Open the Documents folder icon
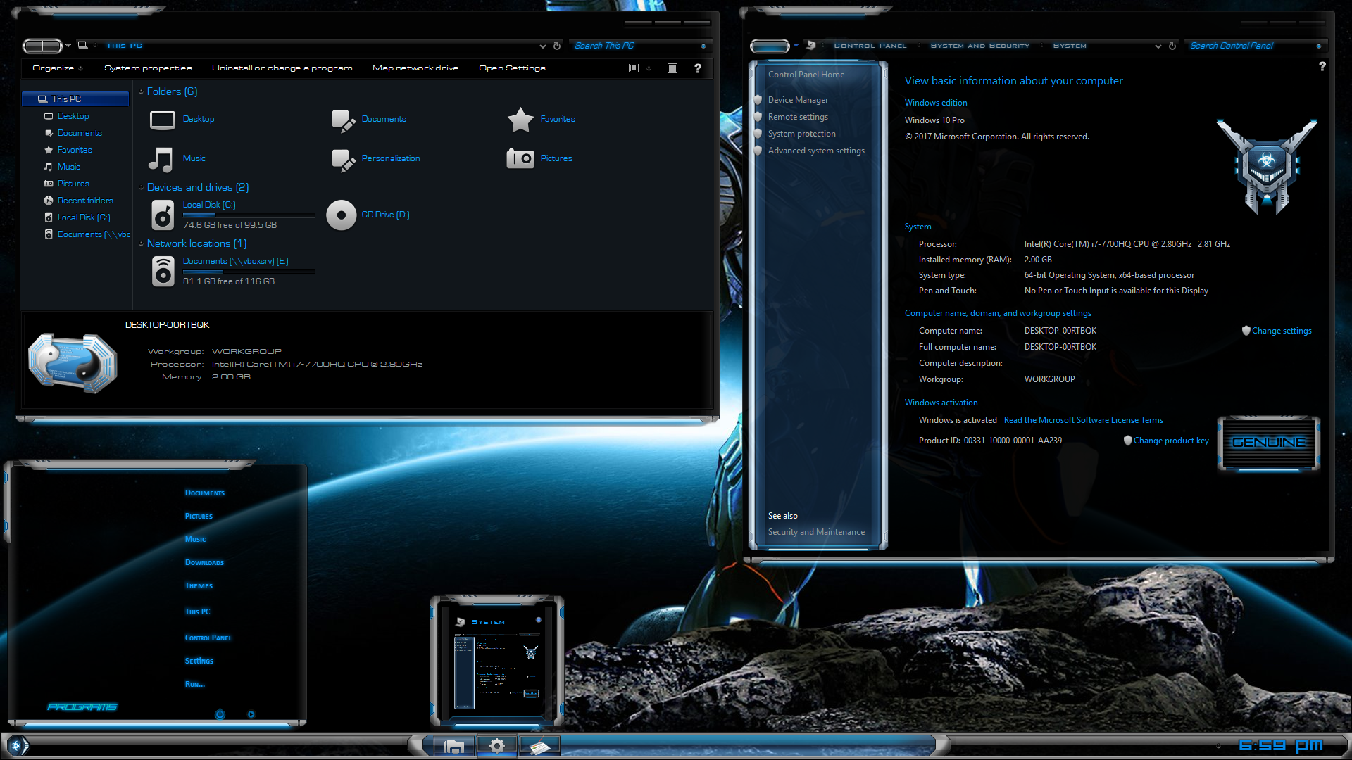 tap(343, 118)
